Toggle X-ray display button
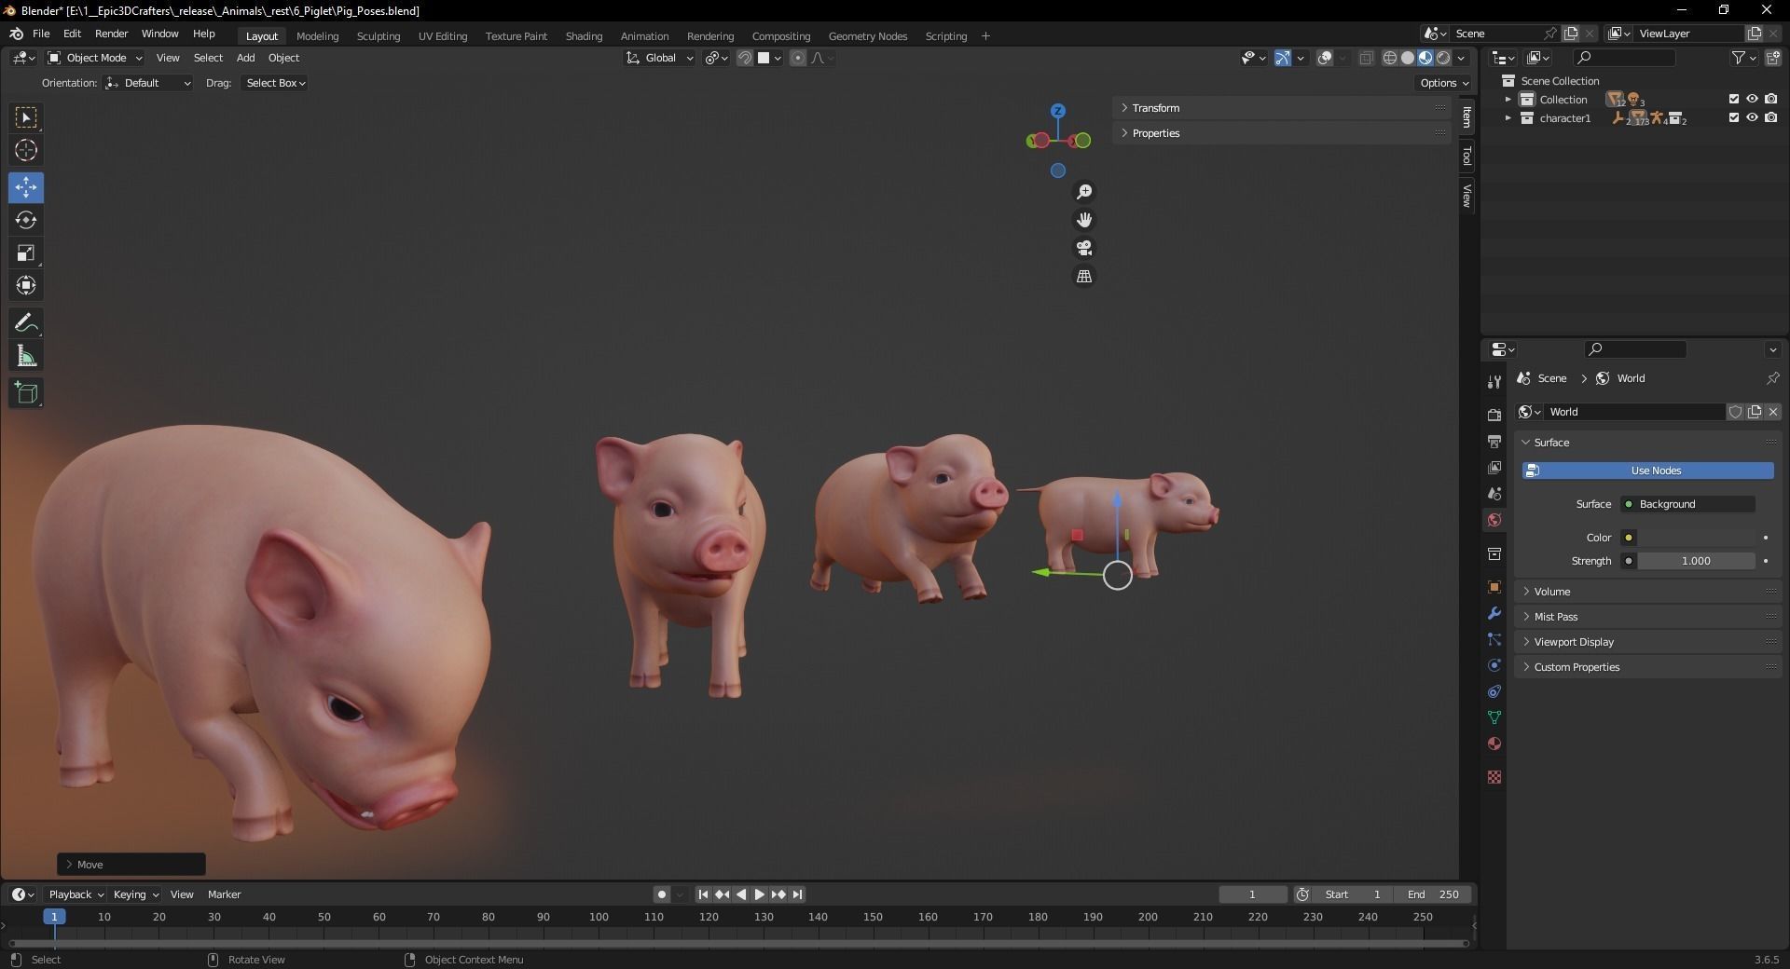Screen dimensions: 1790x969 (x=1367, y=58)
